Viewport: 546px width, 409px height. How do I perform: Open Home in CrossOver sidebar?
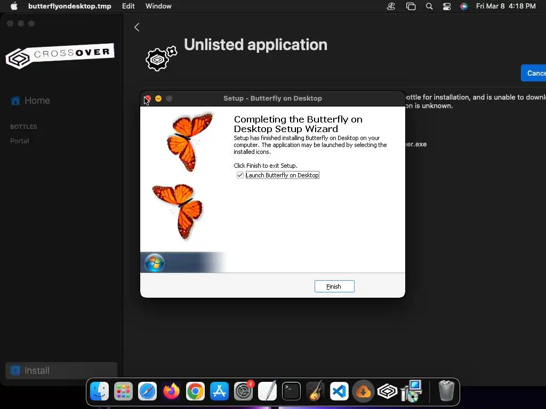(30, 101)
